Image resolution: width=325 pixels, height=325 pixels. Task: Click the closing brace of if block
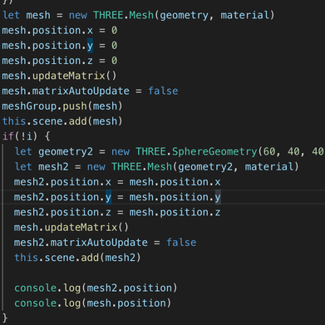[5, 318]
